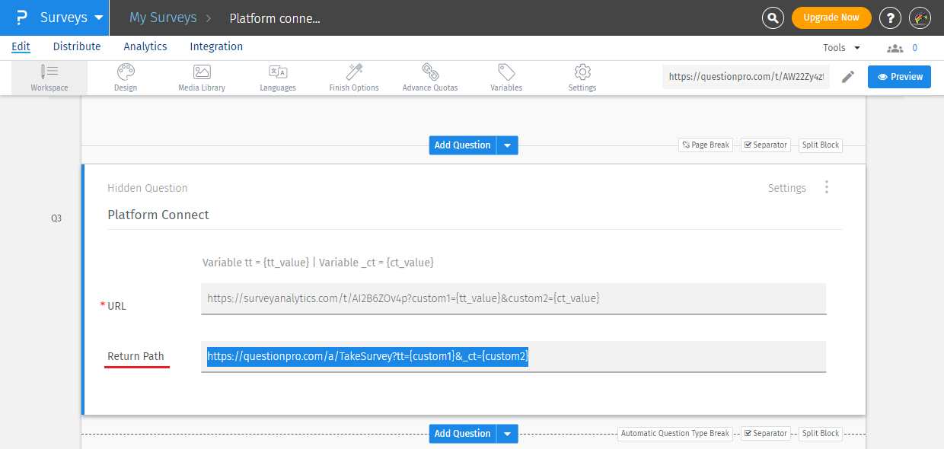This screenshot has height=449, width=944.
Task: Click the Upgrade Now button
Action: 831,18
